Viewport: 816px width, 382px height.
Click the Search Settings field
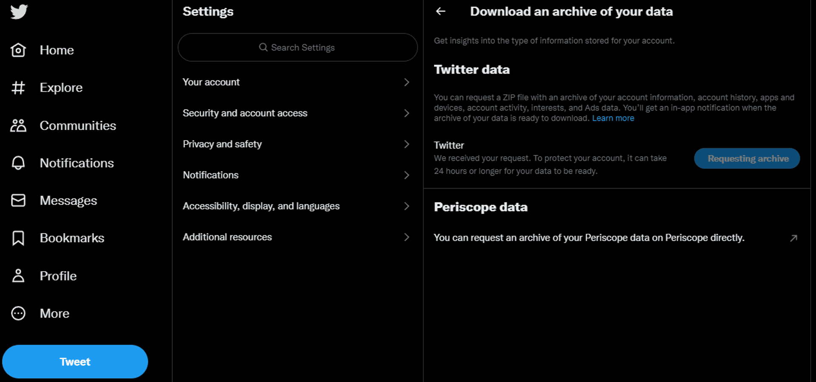click(297, 47)
